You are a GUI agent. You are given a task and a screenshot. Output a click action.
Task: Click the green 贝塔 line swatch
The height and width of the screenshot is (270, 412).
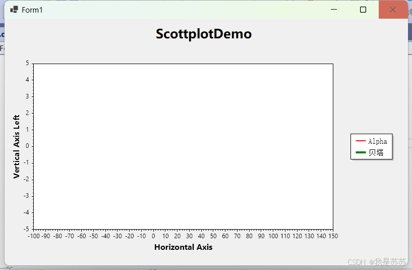[361, 152]
